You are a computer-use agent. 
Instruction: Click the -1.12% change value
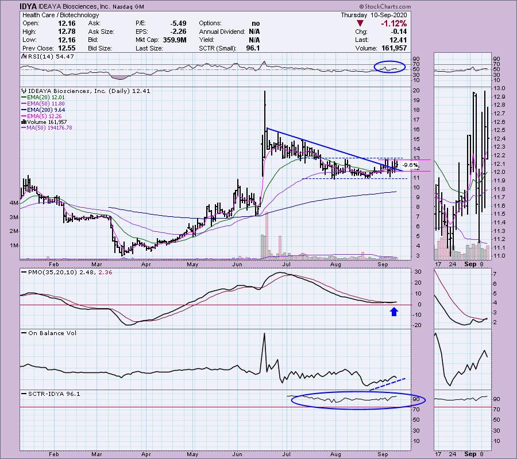click(x=393, y=24)
